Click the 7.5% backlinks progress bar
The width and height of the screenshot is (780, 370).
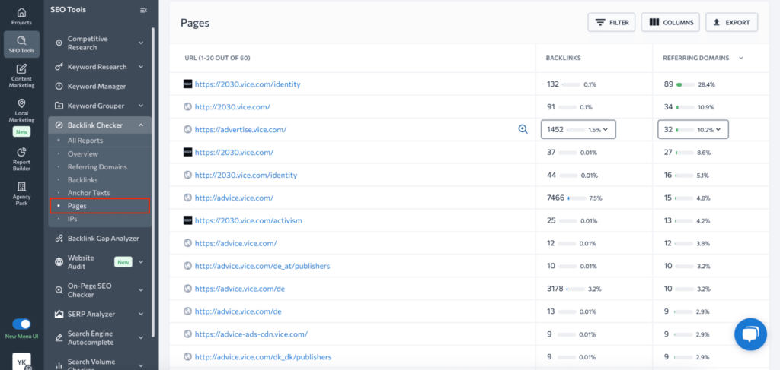pos(577,198)
